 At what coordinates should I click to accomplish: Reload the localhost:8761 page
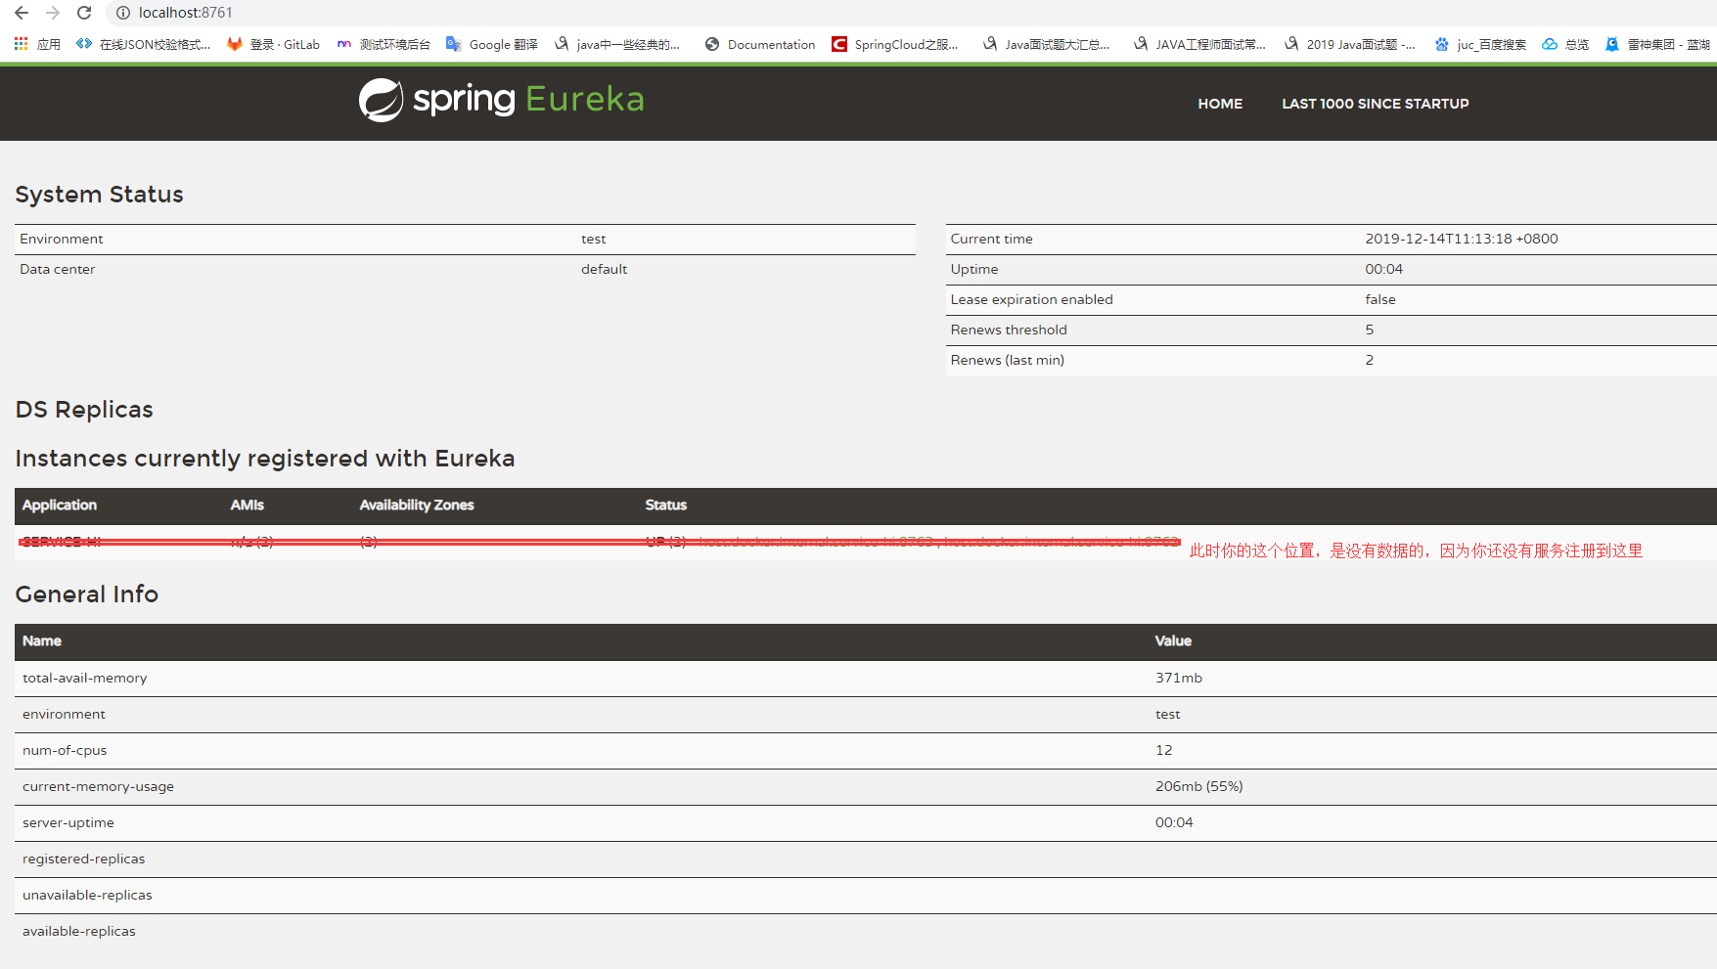84,13
